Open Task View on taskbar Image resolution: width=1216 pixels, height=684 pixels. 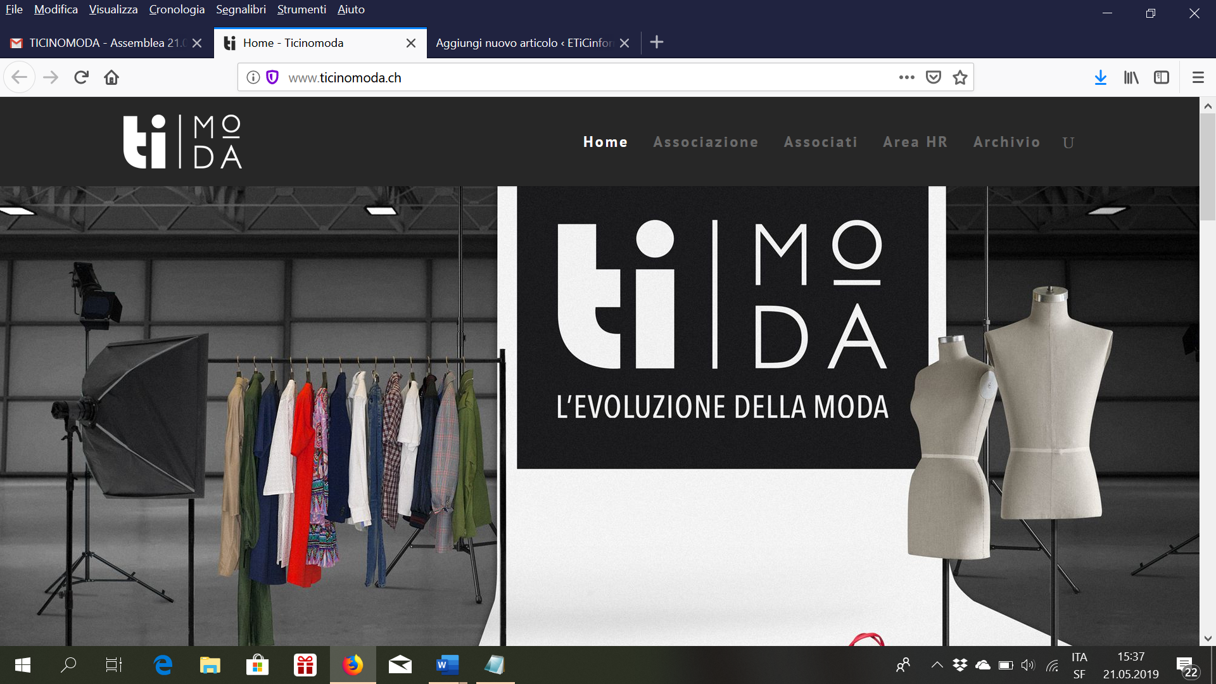coord(114,665)
